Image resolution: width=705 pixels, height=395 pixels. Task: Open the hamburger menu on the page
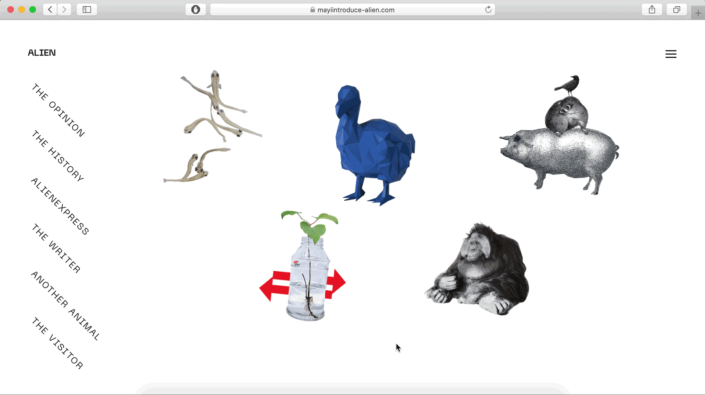point(671,54)
